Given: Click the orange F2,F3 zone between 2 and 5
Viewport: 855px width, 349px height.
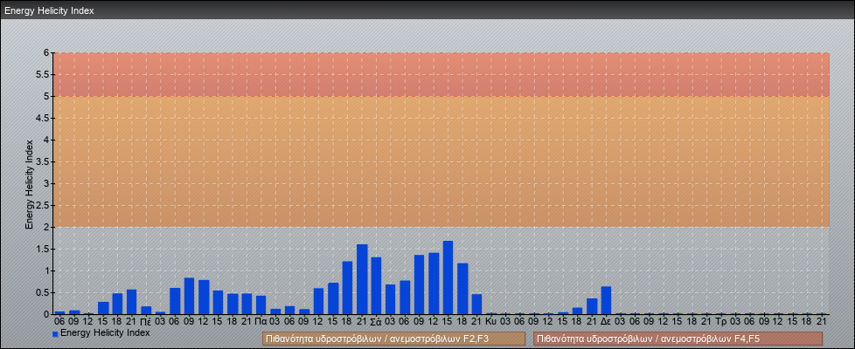Looking at the screenshot, I should tap(441, 161).
